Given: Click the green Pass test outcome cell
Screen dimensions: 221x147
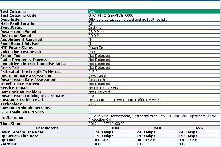Looking at the screenshot, I should [154, 12].
